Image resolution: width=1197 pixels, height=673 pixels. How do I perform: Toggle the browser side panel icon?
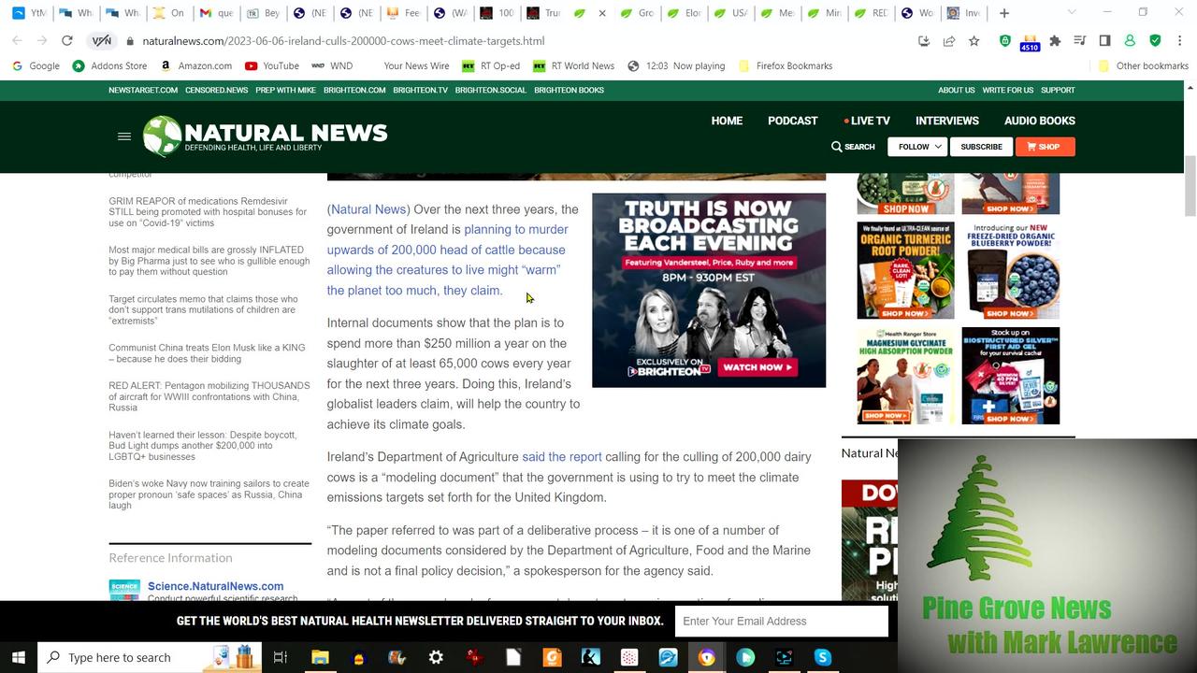pos(1104,41)
